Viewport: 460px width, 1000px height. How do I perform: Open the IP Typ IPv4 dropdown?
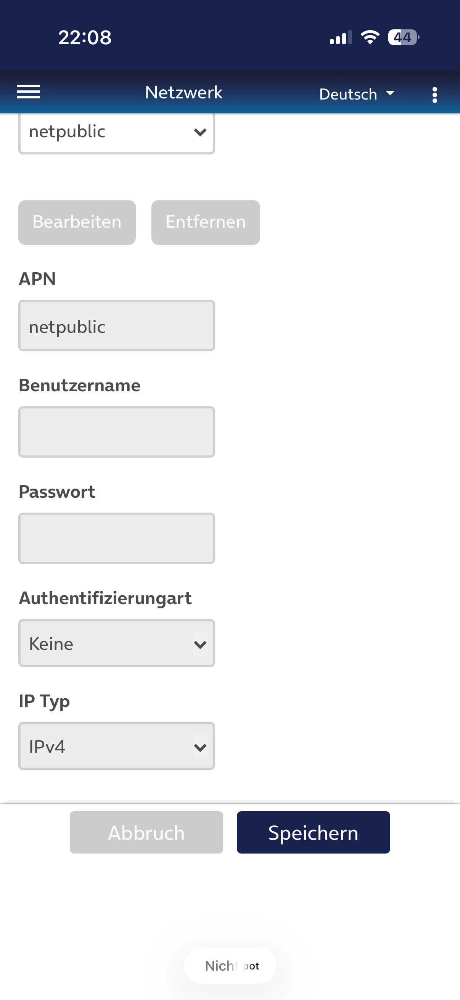click(116, 746)
